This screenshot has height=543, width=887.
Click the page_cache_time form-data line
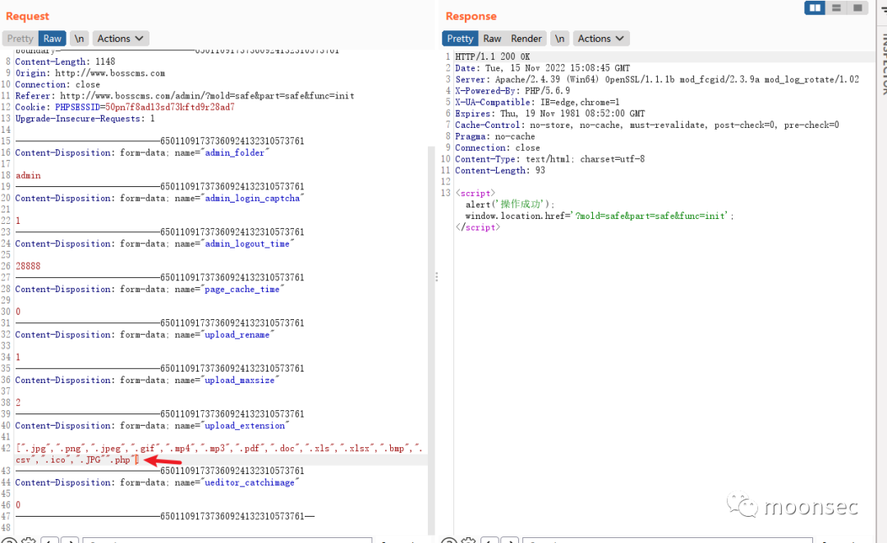(x=149, y=289)
